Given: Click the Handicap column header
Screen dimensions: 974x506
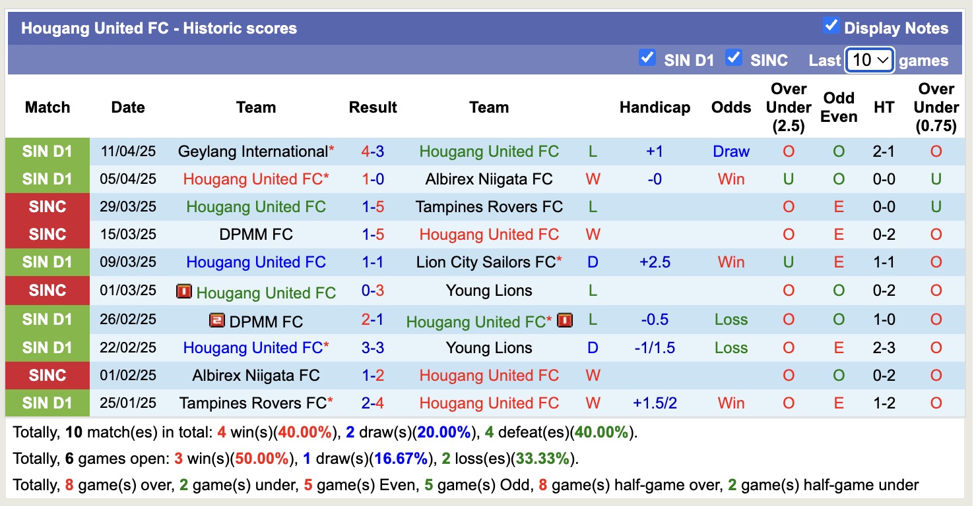Looking at the screenshot, I should point(655,107).
